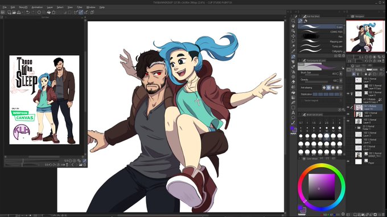
Task: Click the highlighted snap icon in command bar
Action: (81, 12)
